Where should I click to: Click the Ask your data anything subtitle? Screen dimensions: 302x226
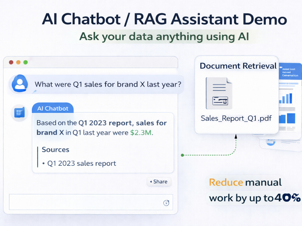coord(164,36)
